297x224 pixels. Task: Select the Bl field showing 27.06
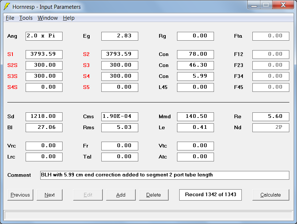click(x=44, y=128)
